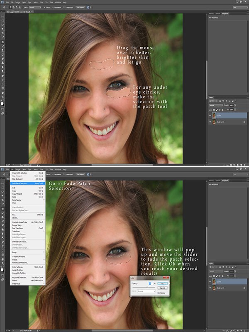This screenshot has height=332, width=249.
Task: Select the Crop tool in the upper window
Action: (x=2, y=33)
